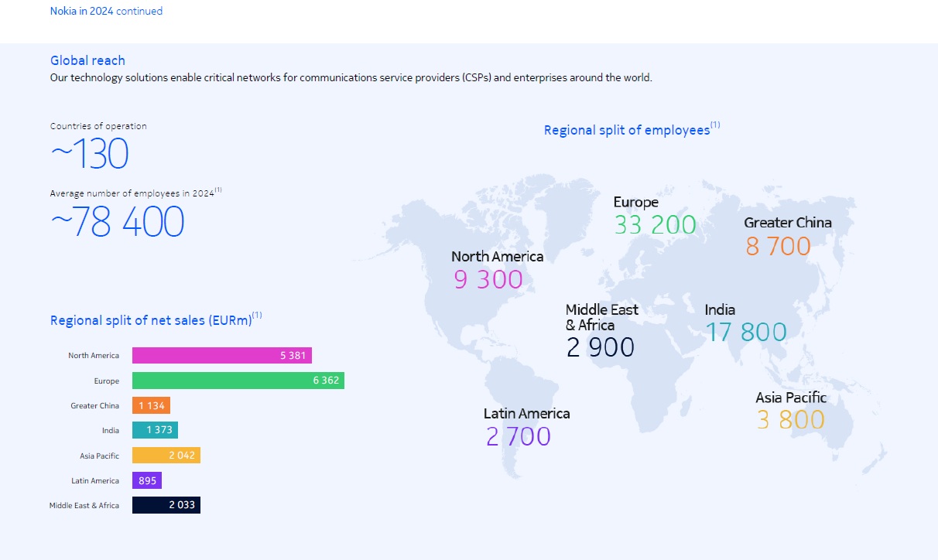The height and width of the screenshot is (560, 938).
Task: Select the purple Latin America sales bar
Action: [146, 480]
